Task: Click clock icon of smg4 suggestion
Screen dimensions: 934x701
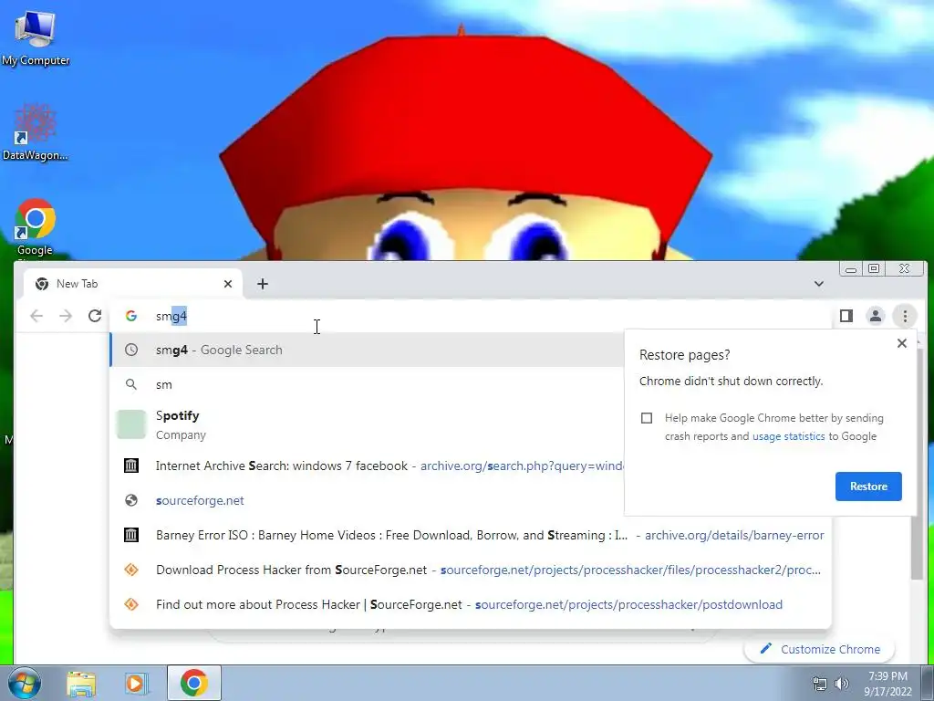Action: click(131, 350)
